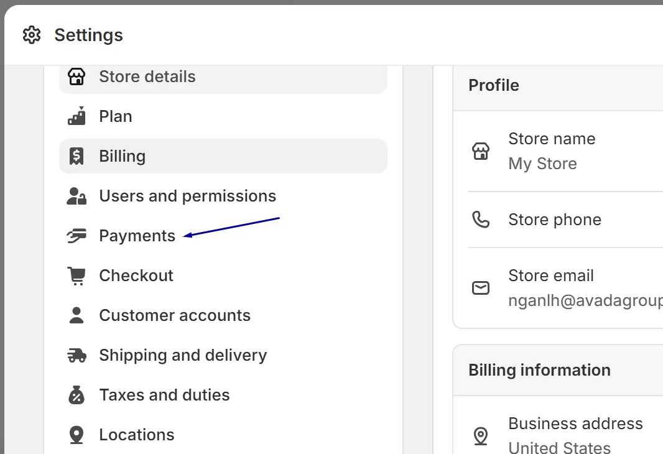Viewport: 663px width, 454px height.
Task: Open Shipping and delivery settings
Action: click(x=223, y=355)
